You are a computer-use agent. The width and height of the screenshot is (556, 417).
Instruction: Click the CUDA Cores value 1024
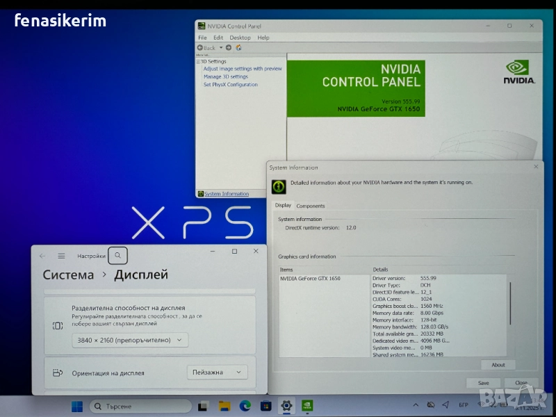point(426,300)
